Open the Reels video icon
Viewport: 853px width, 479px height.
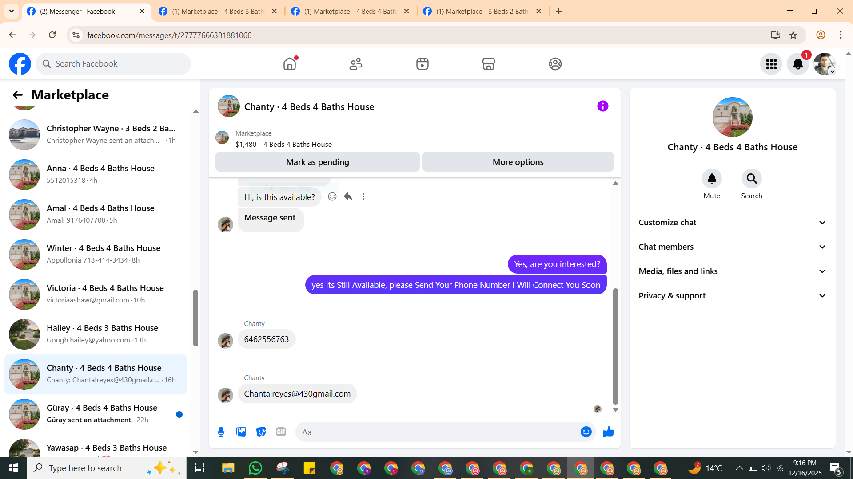(x=423, y=64)
